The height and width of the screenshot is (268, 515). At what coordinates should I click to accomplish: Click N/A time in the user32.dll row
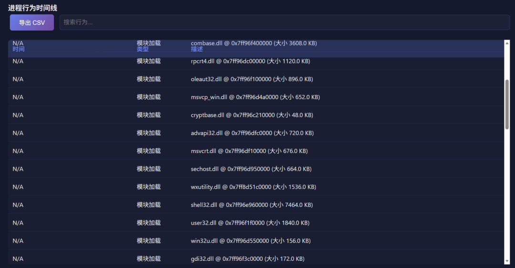18,223
